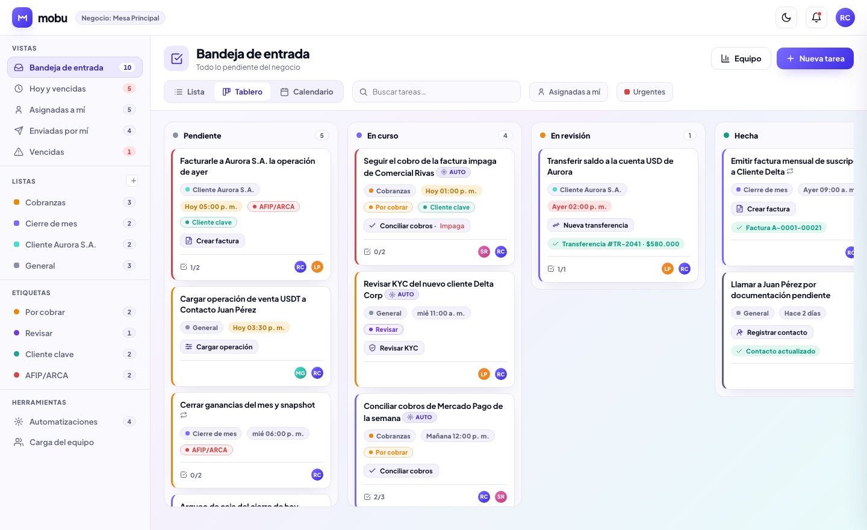Open Bandeja de entrada view
This screenshot has width=867, height=530.
[x=75, y=67]
